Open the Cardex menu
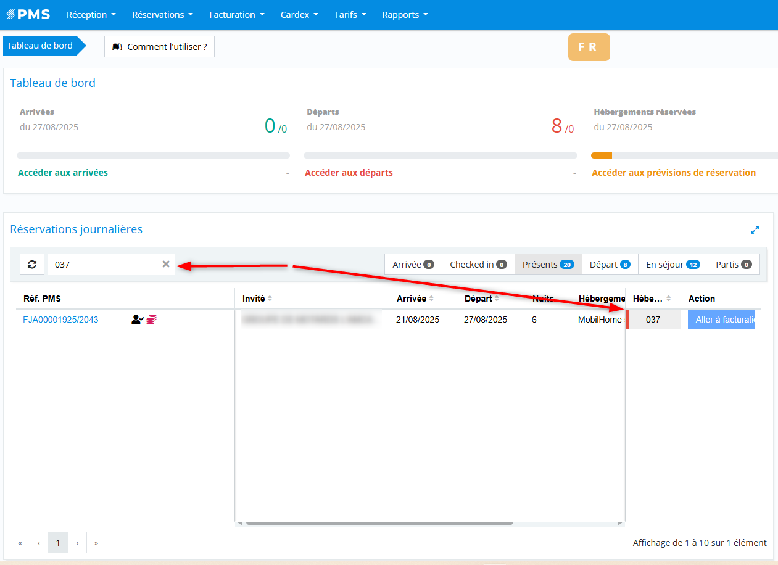Viewport: 778px width, 565px height. click(x=299, y=15)
